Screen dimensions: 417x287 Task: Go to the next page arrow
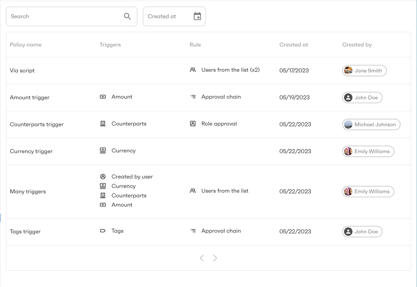(x=215, y=258)
